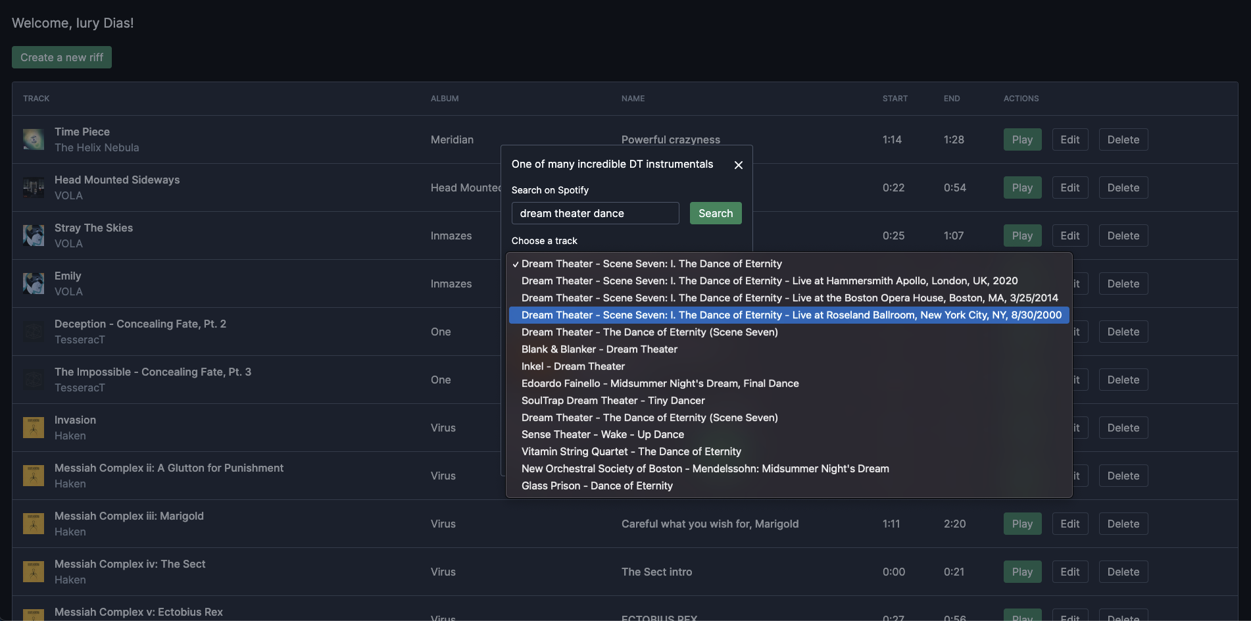
Task: Click 'The Sect intro' riff name
Action: (x=656, y=572)
